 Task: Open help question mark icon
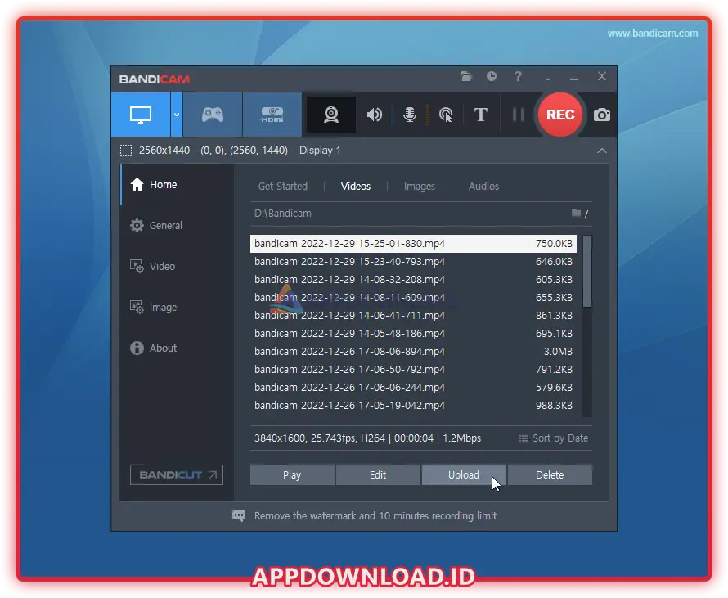pos(518,77)
